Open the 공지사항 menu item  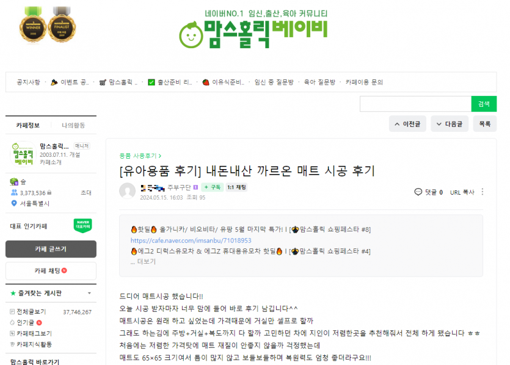point(28,82)
